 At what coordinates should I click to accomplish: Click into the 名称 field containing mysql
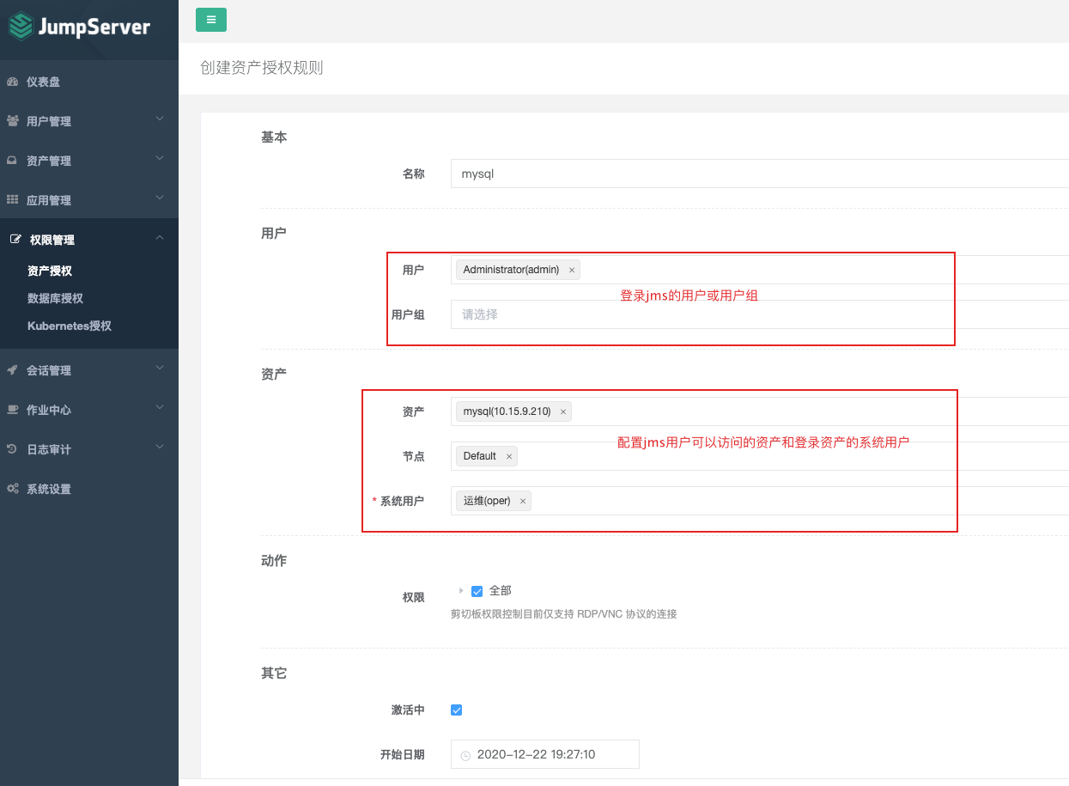pyautogui.click(x=759, y=174)
